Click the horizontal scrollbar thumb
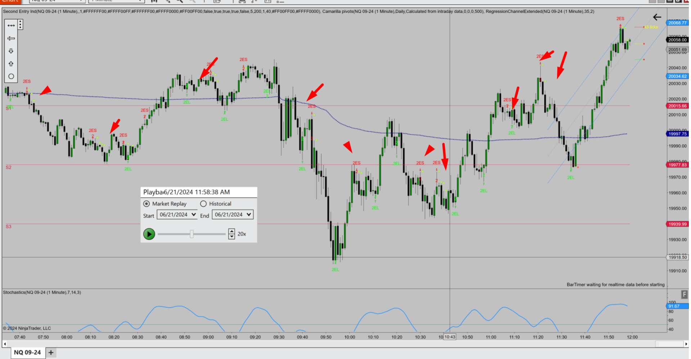The image size is (691, 359). (669, 344)
